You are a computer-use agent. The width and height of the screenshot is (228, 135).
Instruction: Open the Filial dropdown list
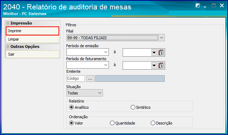coord(162,38)
